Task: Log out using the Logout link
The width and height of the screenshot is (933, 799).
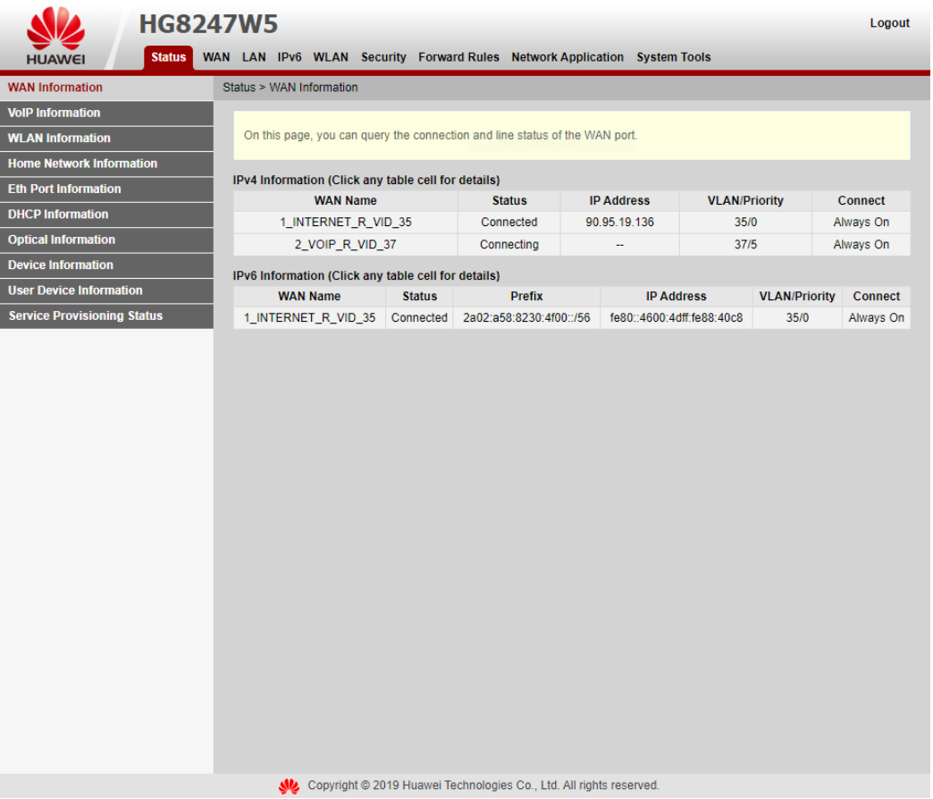Action: 889,23
